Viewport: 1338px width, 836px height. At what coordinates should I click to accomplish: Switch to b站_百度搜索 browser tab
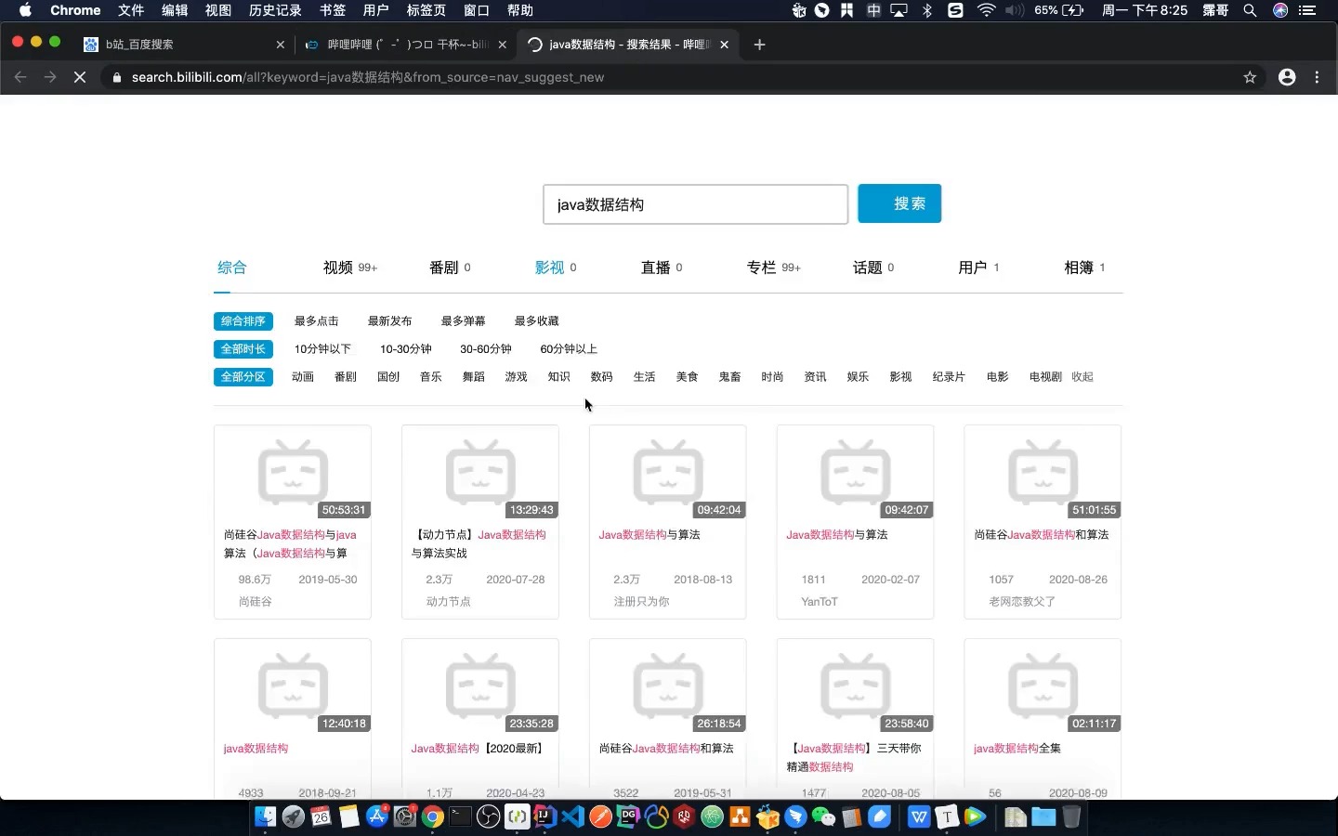click(x=183, y=44)
